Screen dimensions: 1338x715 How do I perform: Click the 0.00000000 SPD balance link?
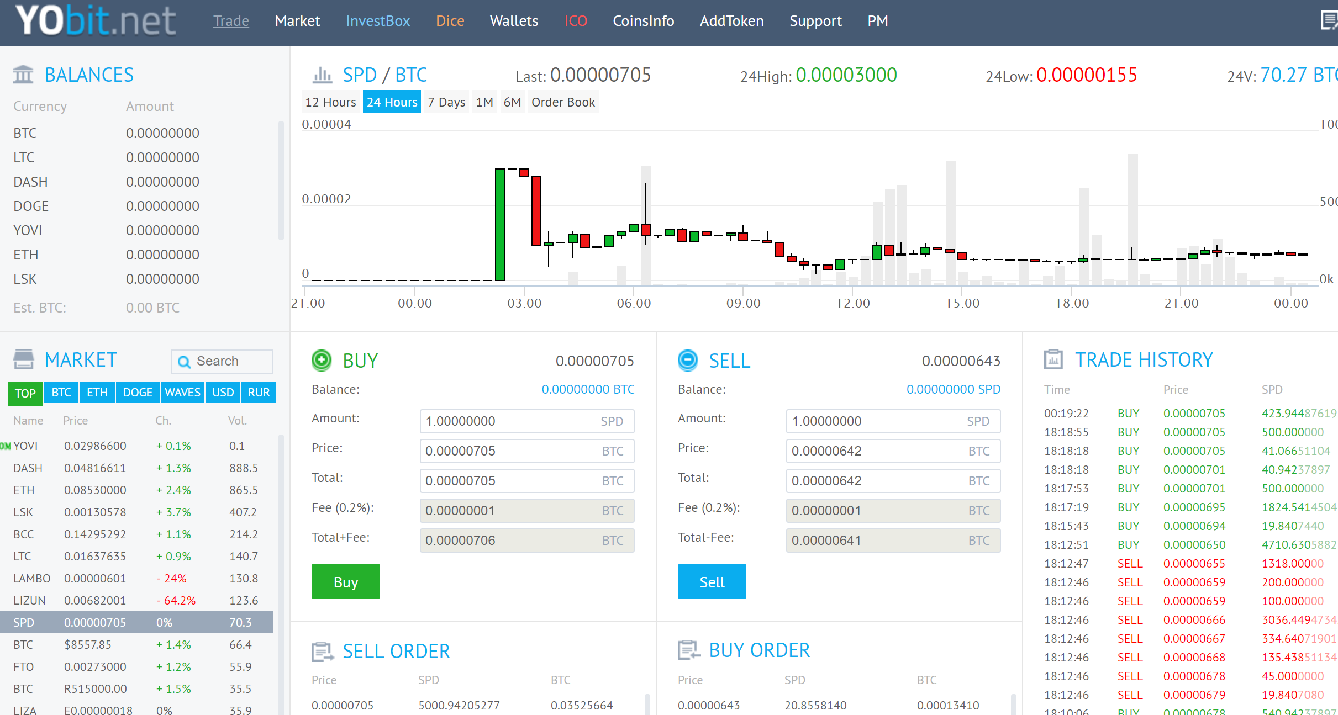(954, 389)
